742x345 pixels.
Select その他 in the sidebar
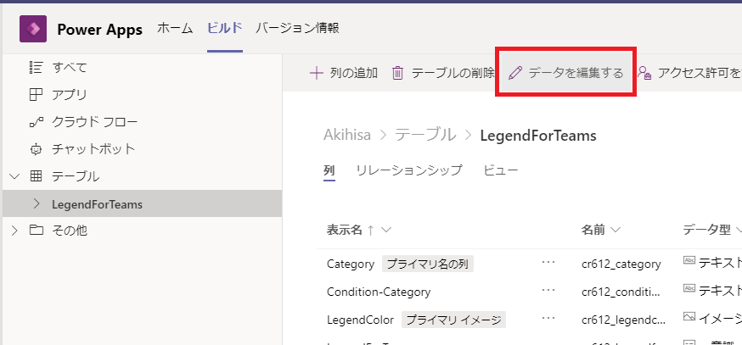70,231
